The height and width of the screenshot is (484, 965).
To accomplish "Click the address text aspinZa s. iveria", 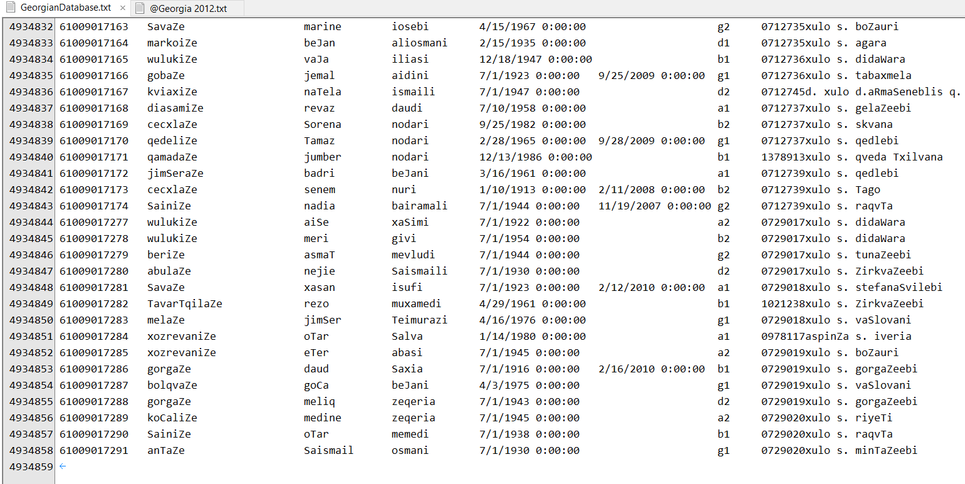I will tap(858, 336).
